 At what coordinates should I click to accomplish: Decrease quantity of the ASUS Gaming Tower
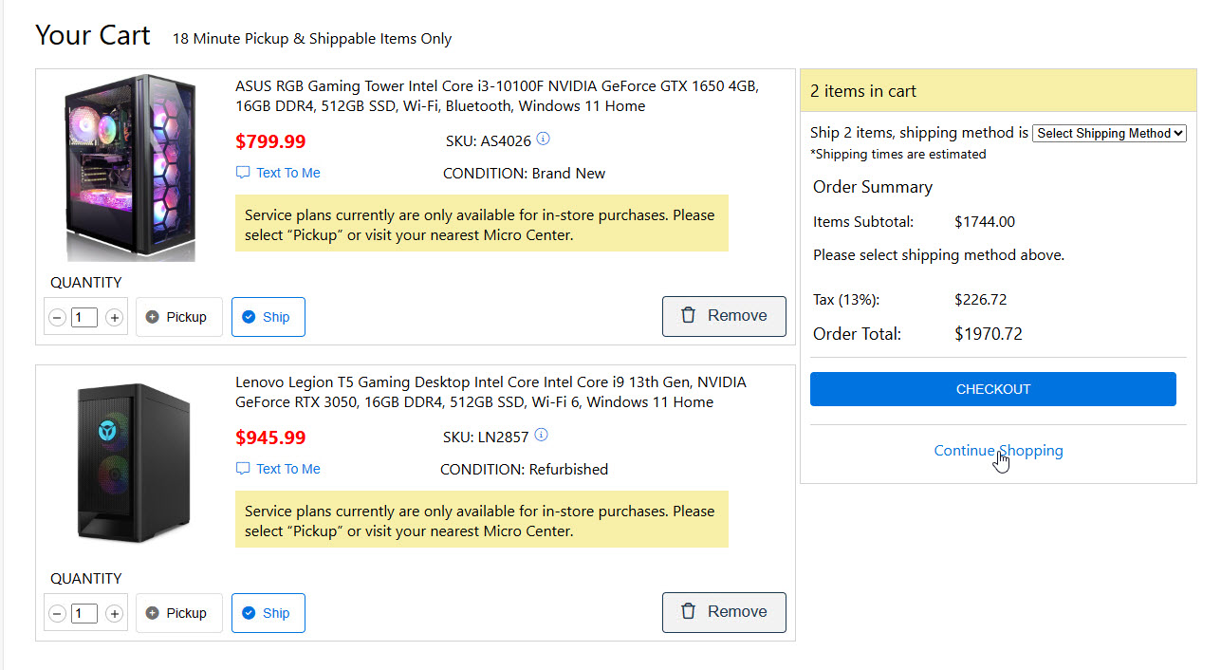point(57,318)
